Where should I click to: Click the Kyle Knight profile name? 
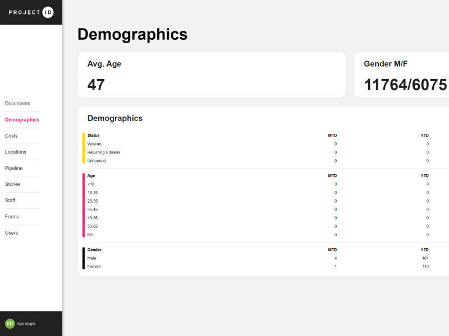(26, 324)
